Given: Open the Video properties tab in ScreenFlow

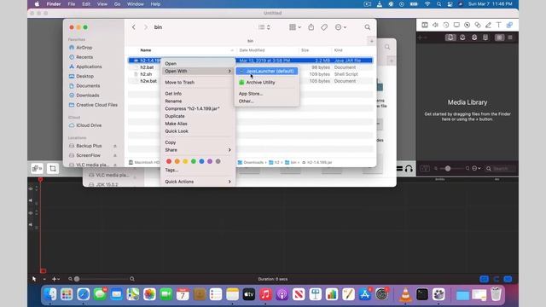Looking at the screenshot, I should (x=425, y=25).
